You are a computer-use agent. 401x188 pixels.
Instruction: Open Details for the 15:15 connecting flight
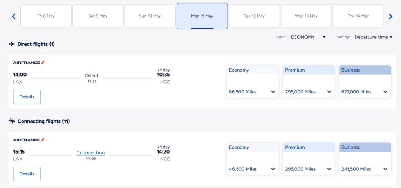[27, 174]
